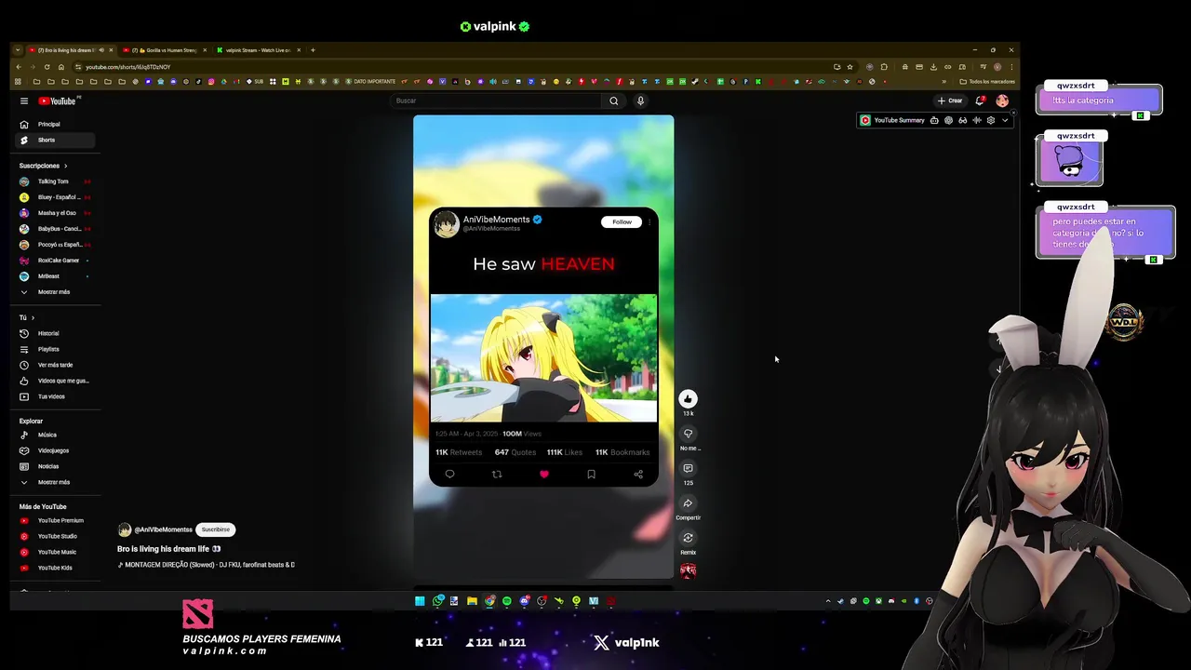Screen dimensions: 1191x670
Task: Show hidden system tray icons
Action: coord(828,601)
